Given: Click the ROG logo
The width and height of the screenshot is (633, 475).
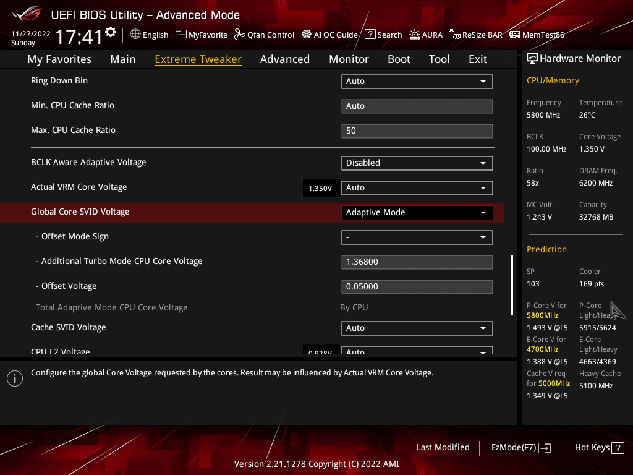Looking at the screenshot, I should click(27, 14).
